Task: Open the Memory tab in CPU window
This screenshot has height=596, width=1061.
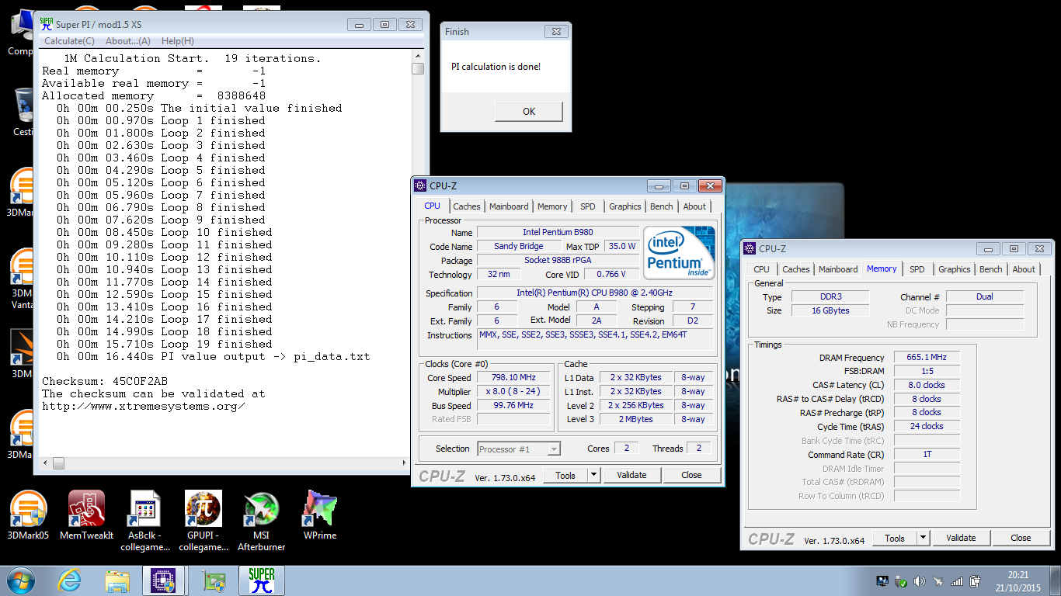Action: 552,206
